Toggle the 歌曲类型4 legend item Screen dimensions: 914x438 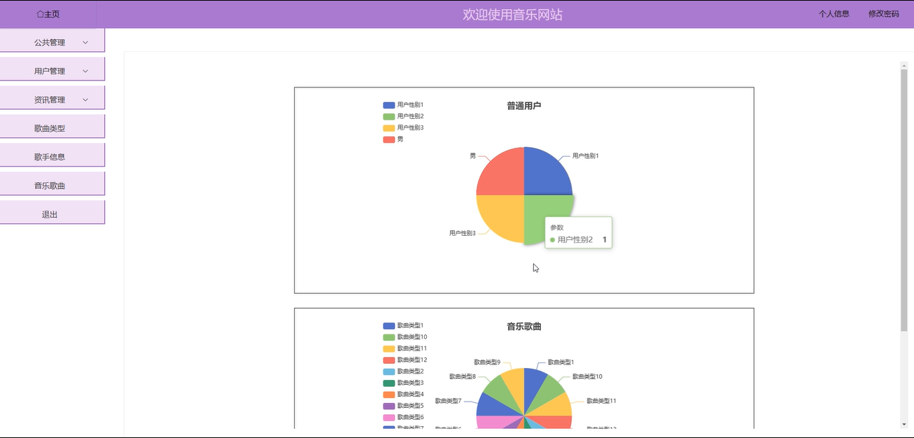coord(403,394)
